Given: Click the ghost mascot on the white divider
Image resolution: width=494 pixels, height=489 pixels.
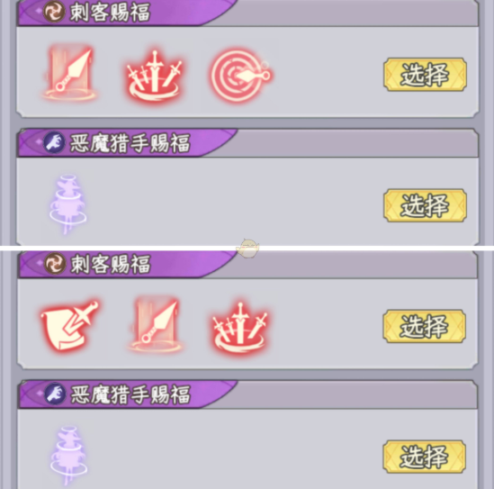Looking at the screenshot, I should pyautogui.click(x=247, y=249).
